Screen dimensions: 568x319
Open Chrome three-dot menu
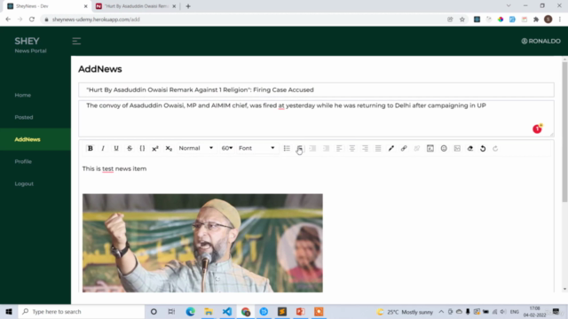560,19
